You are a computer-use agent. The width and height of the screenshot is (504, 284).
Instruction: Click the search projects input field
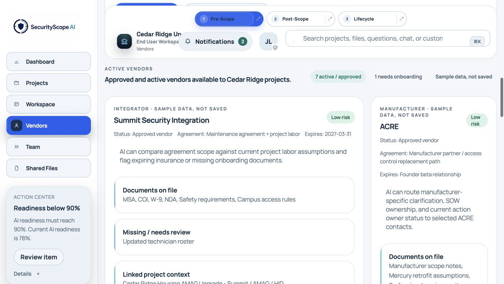coord(388,38)
